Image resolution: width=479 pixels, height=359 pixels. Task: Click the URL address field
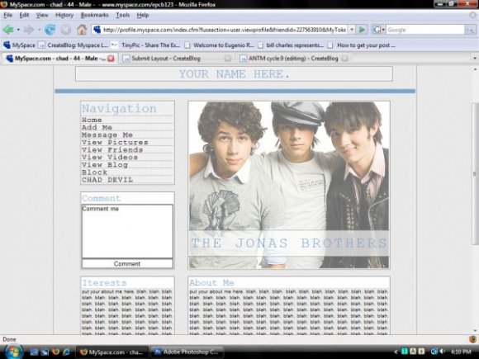pos(225,30)
